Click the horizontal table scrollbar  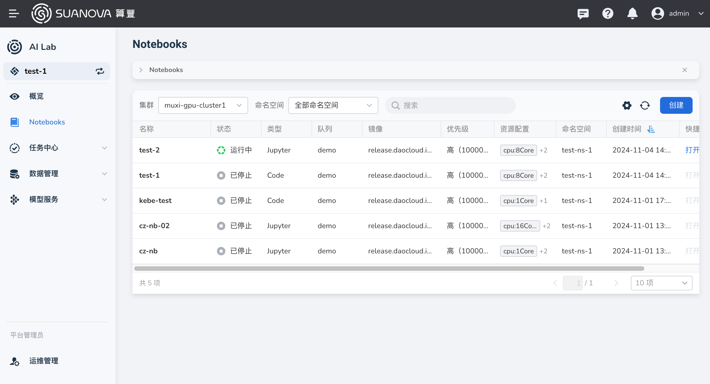(x=389, y=269)
